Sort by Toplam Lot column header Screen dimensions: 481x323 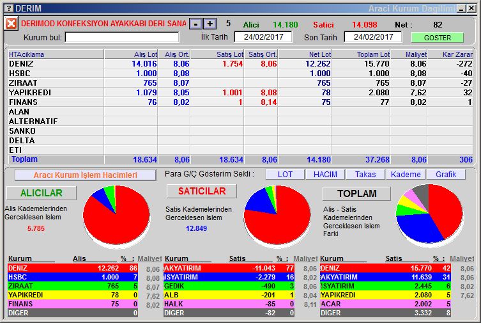361,54
